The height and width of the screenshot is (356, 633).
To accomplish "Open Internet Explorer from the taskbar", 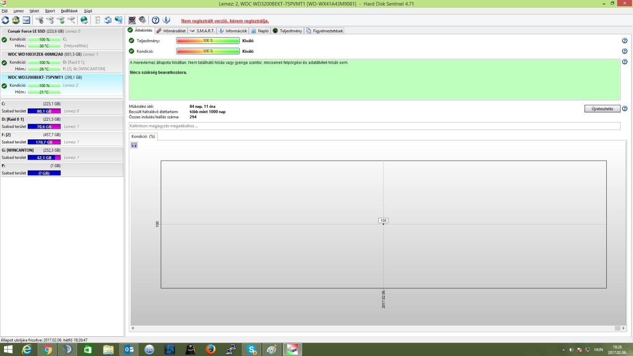I will pos(27,350).
